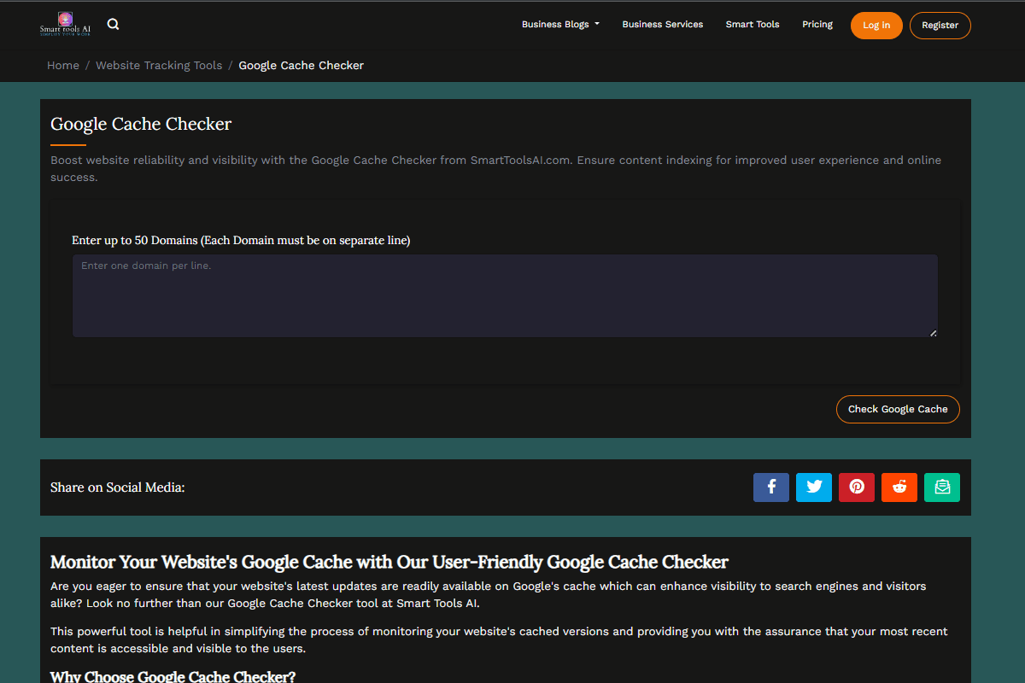The height and width of the screenshot is (683, 1025).
Task: Click the Google Cache Checker heading
Action: [141, 124]
